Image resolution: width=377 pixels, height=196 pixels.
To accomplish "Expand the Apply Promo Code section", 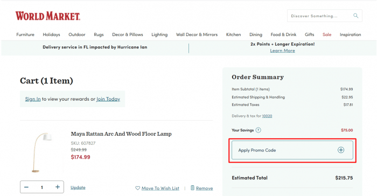I will (x=292, y=150).
